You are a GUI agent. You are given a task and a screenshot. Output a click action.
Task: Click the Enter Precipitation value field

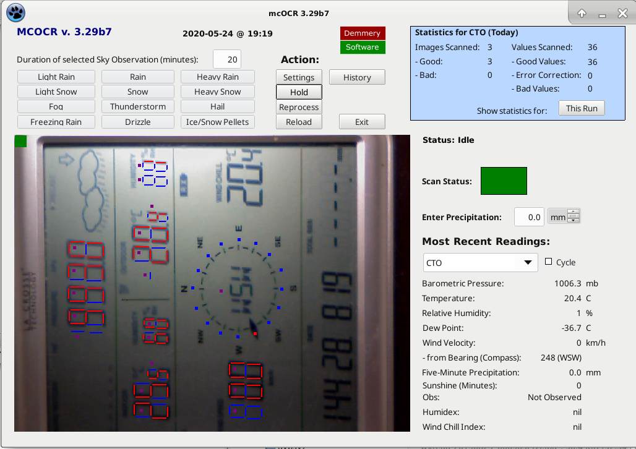[x=529, y=217]
